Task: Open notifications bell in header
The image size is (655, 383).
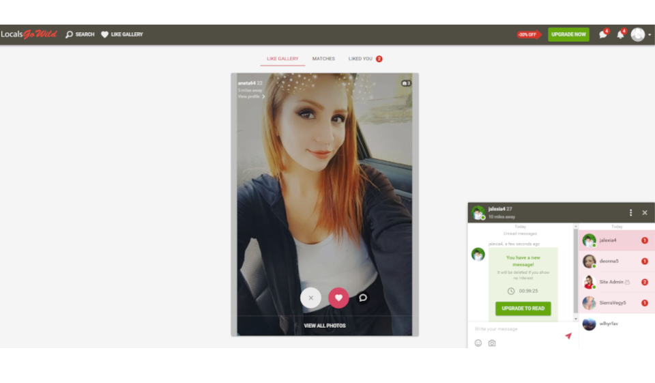Action: click(x=620, y=35)
